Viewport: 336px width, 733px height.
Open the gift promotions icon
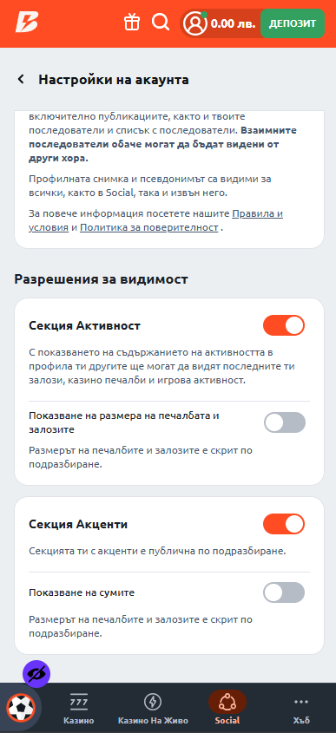pyautogui.click(x=131, y=23)
